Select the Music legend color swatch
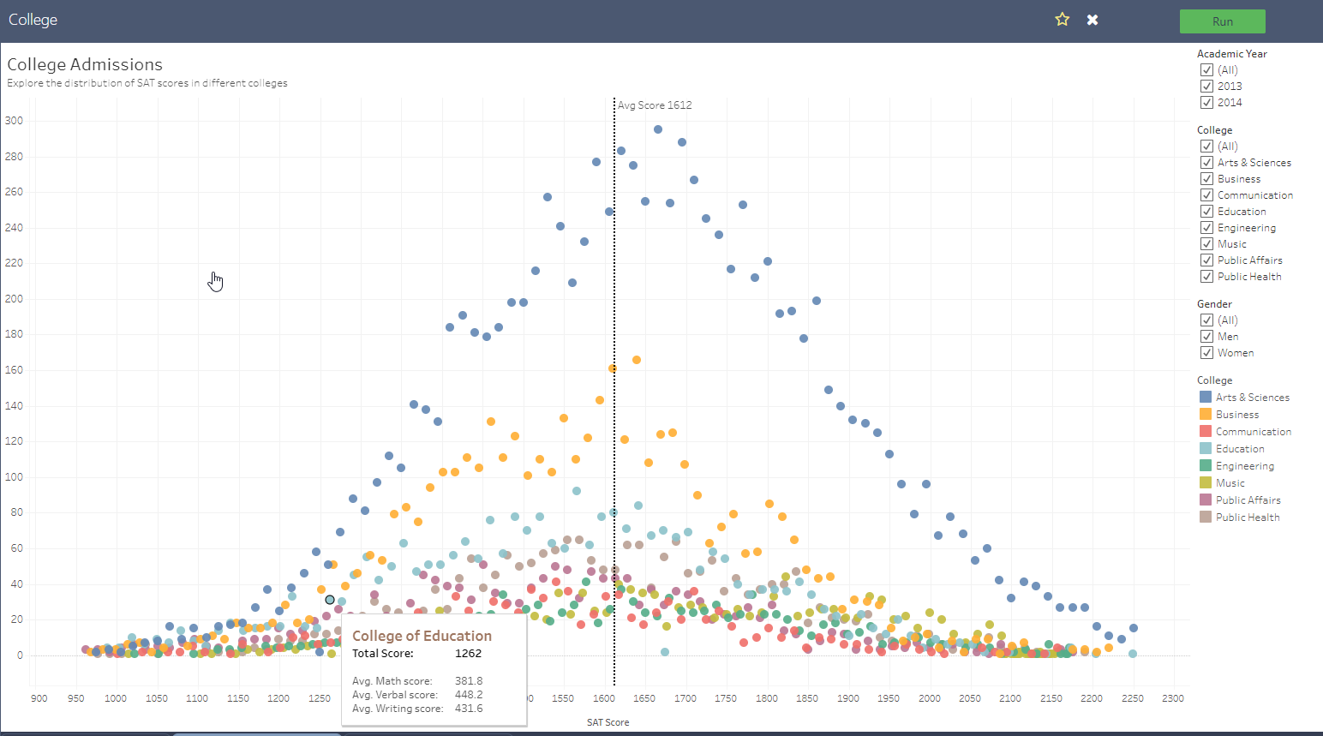This screenshot has height=736, width=1323. (1206, 482)
